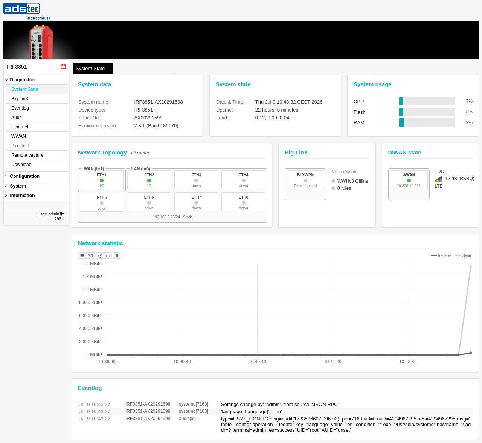
Task: Click the system name IRF3851-AX20291598 value
Action: point(159,102)
